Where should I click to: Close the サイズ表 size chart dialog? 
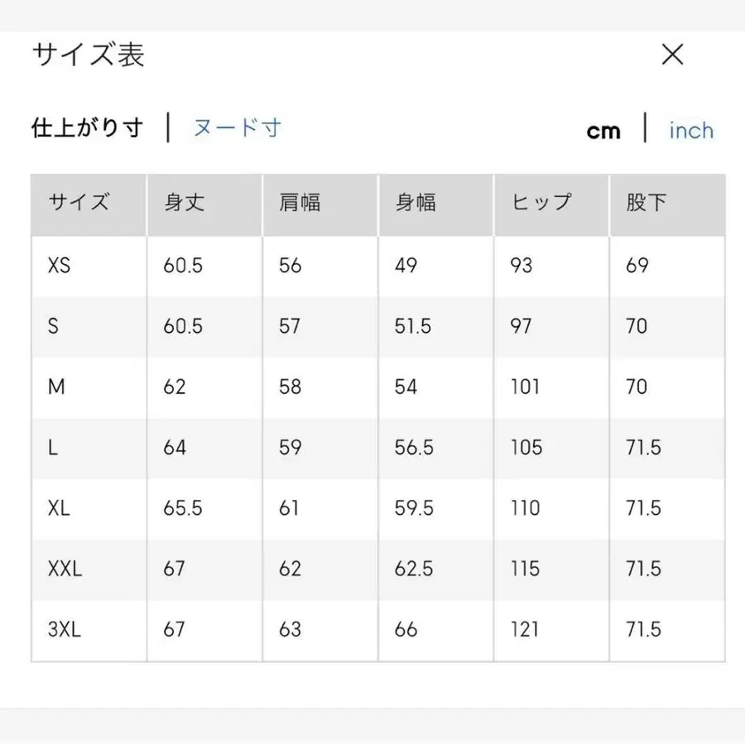click(673, 55)
